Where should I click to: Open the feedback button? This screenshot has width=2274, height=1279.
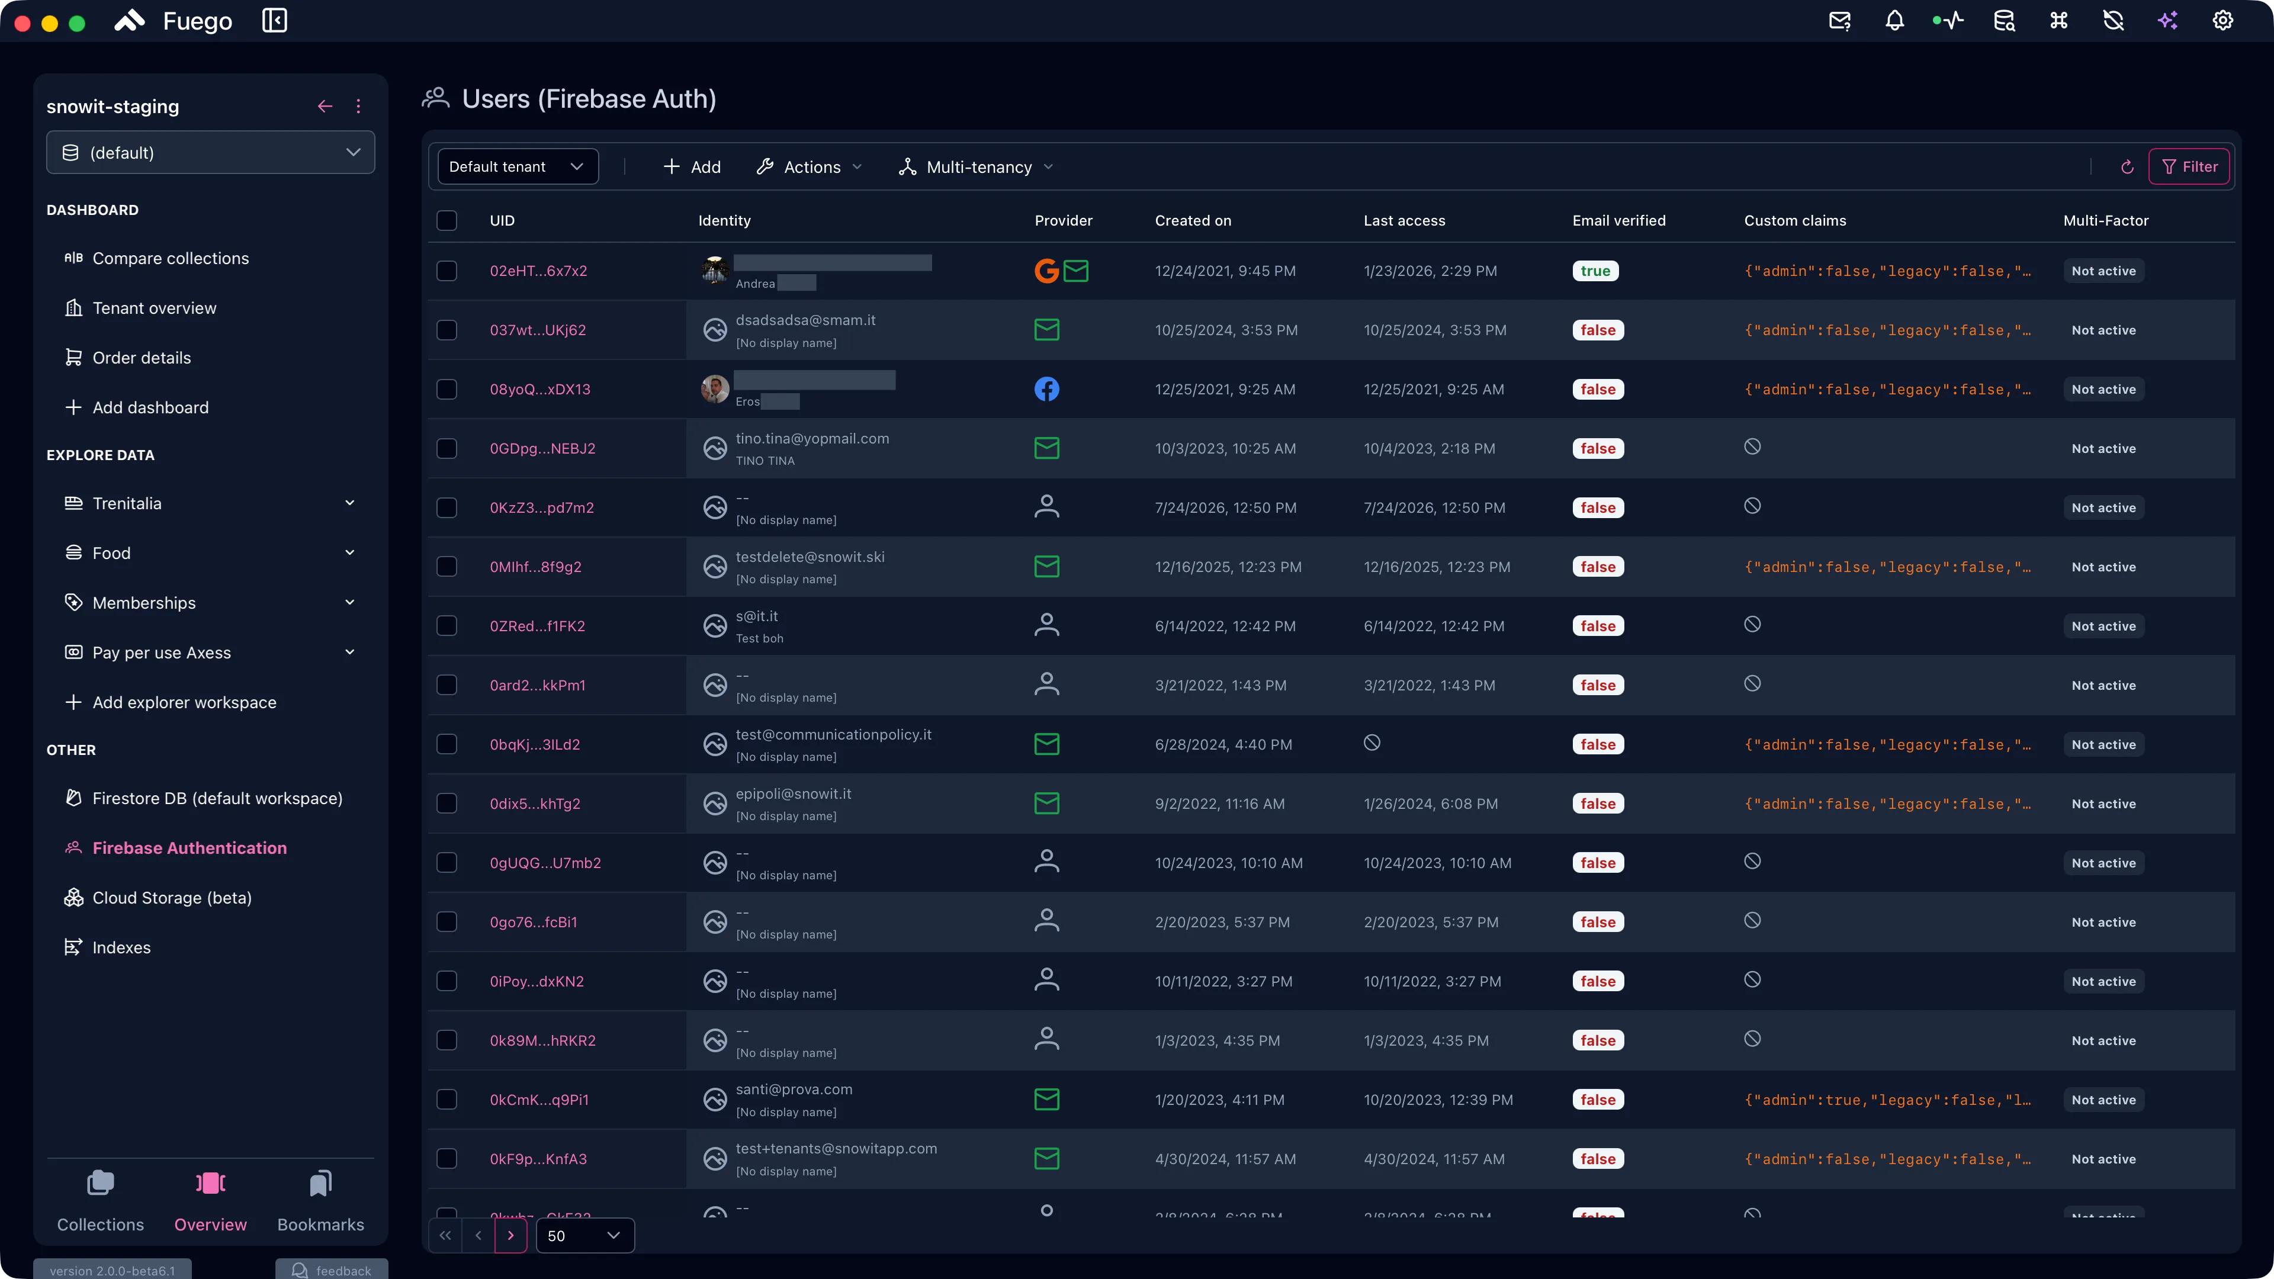tap(332, 1270)
